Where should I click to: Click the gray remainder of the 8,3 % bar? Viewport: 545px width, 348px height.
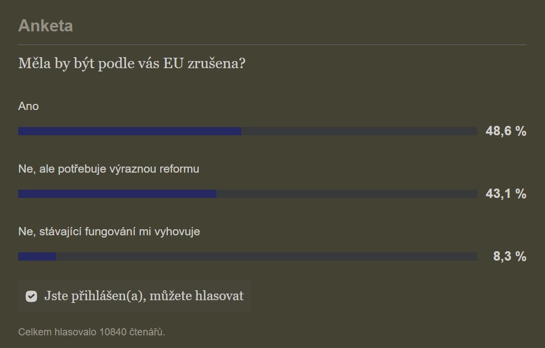coord(266,256)
